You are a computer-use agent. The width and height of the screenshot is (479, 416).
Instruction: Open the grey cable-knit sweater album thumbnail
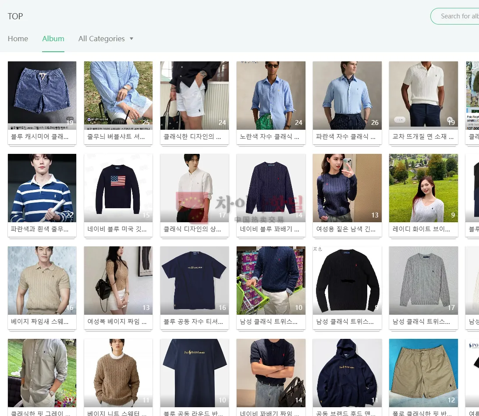[x=423, y=281]
